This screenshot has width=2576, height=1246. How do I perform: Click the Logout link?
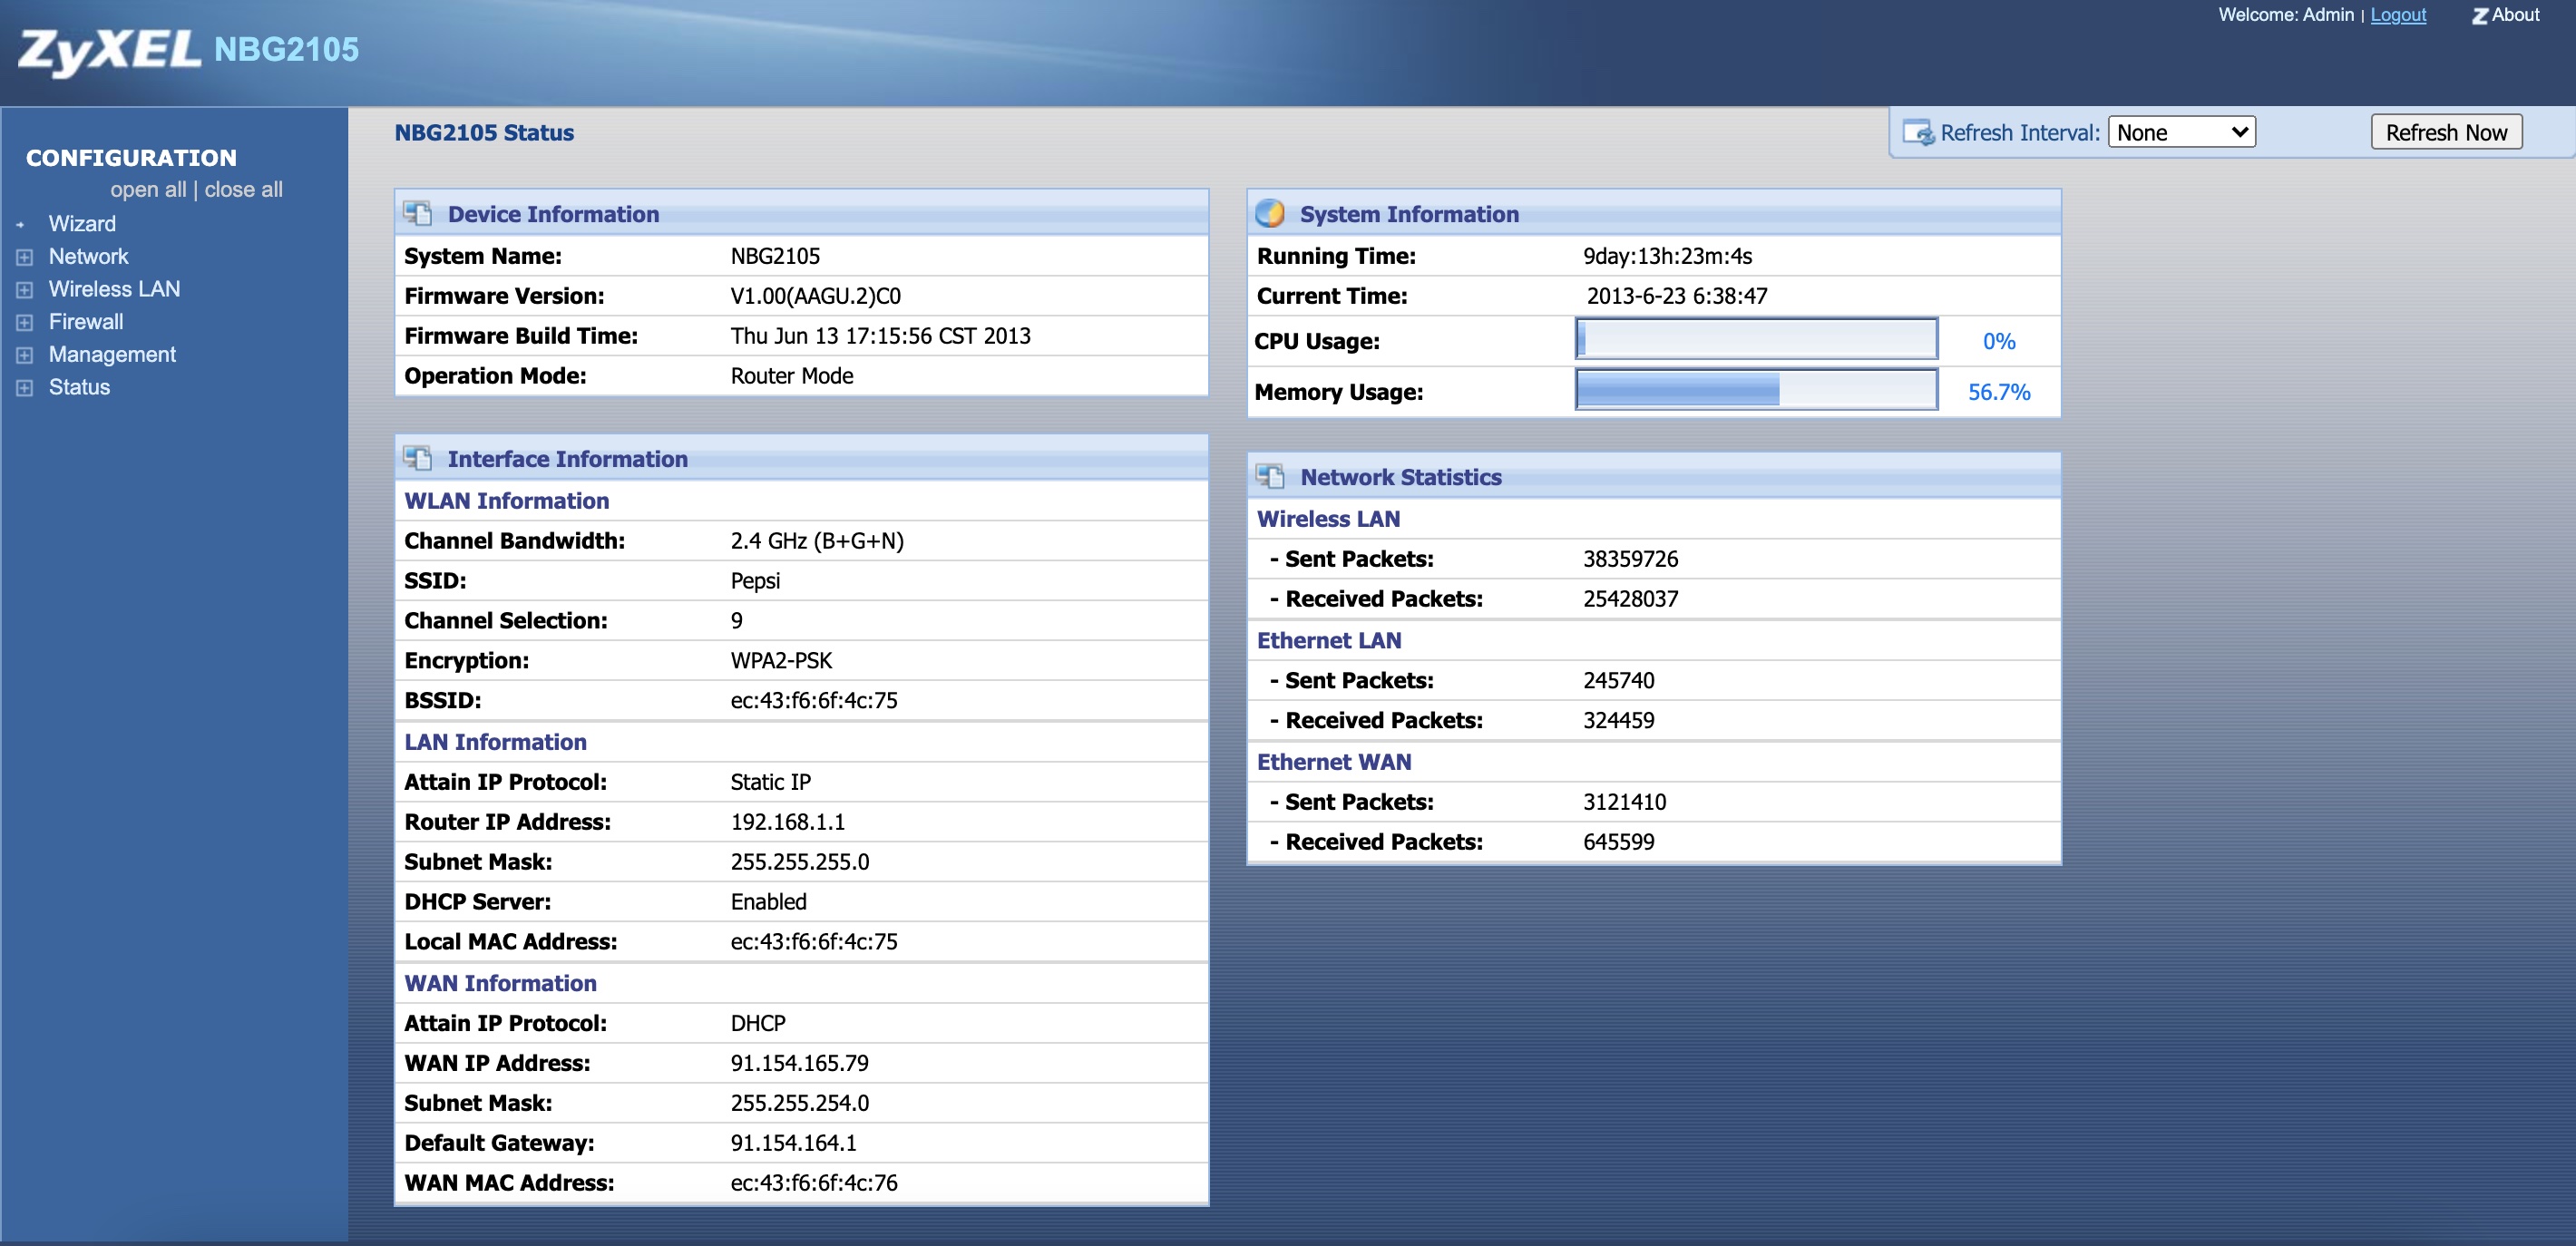click(2397, 15)
